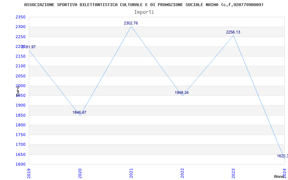Viewport: 288px width, 180px height.
Task: Click the data label 2256.13
Action: pos(233,32)
